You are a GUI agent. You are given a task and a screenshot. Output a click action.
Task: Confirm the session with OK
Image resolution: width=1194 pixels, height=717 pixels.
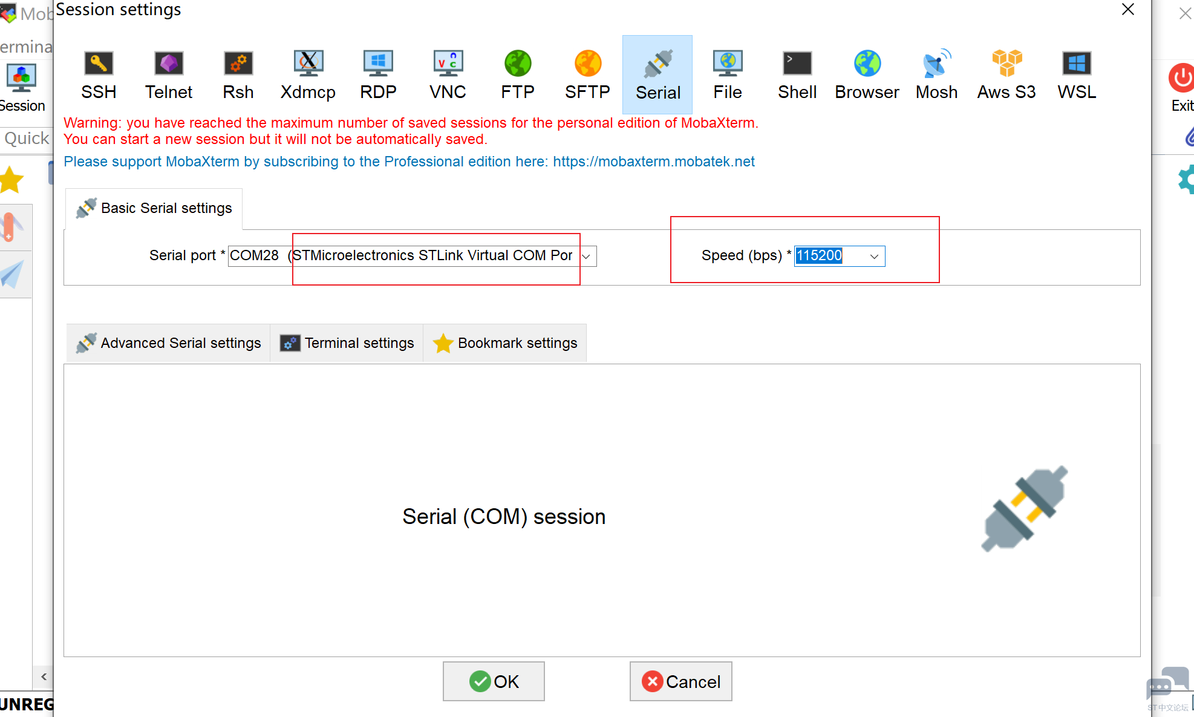tap(494, 681)
